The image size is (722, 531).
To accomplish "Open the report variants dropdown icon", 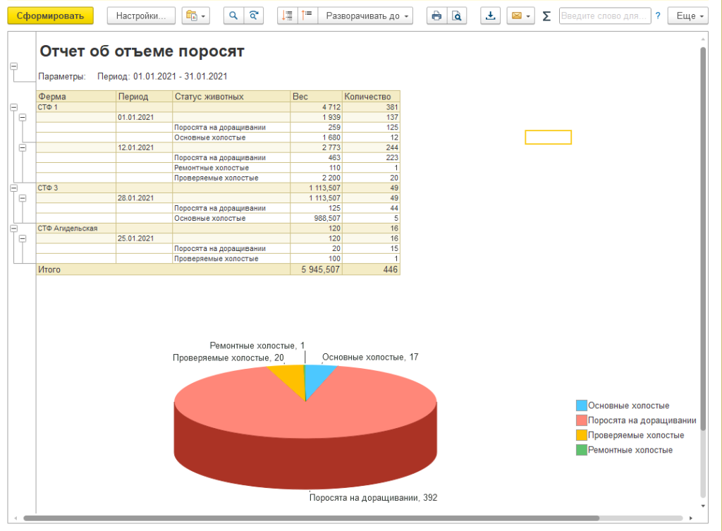I will [195, 16].
